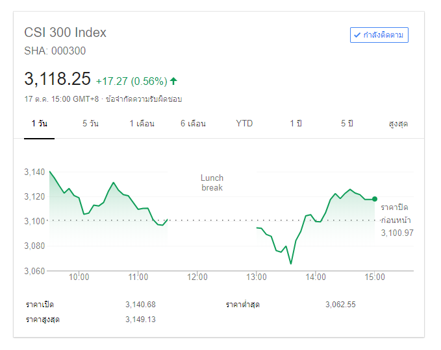View the 5 ปี chart range

pos(347,123)
